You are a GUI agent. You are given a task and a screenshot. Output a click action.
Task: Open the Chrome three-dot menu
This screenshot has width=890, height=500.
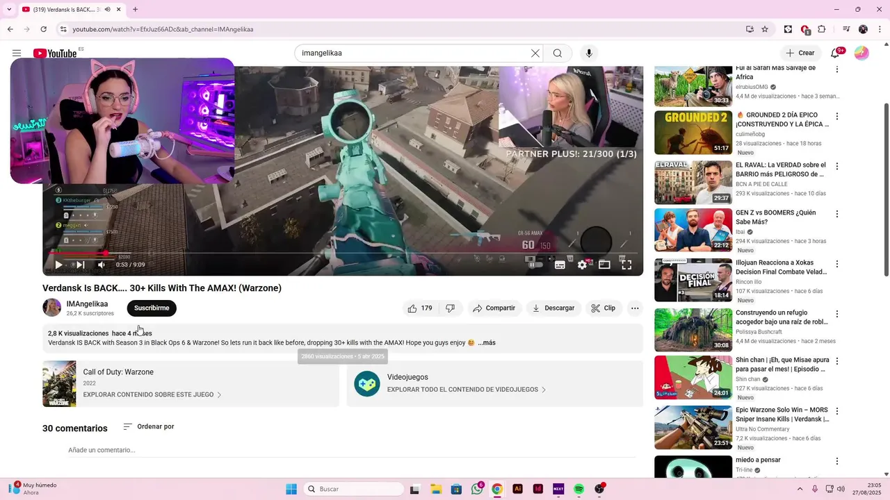(879, 29)
